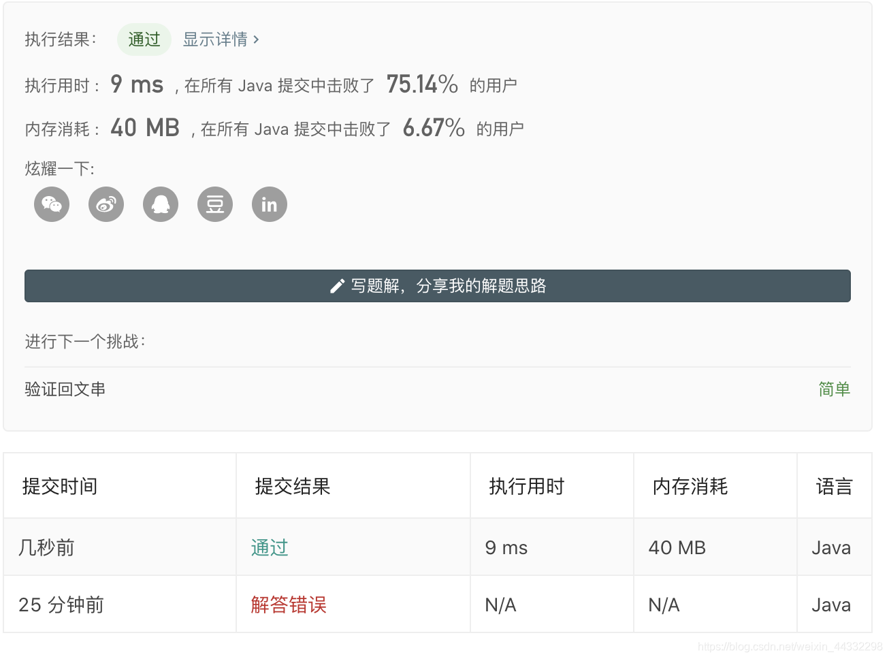Expand details using chevron after 显示详情
The height and width of the screenshot is (659, 889).
(x=256, y=39)
